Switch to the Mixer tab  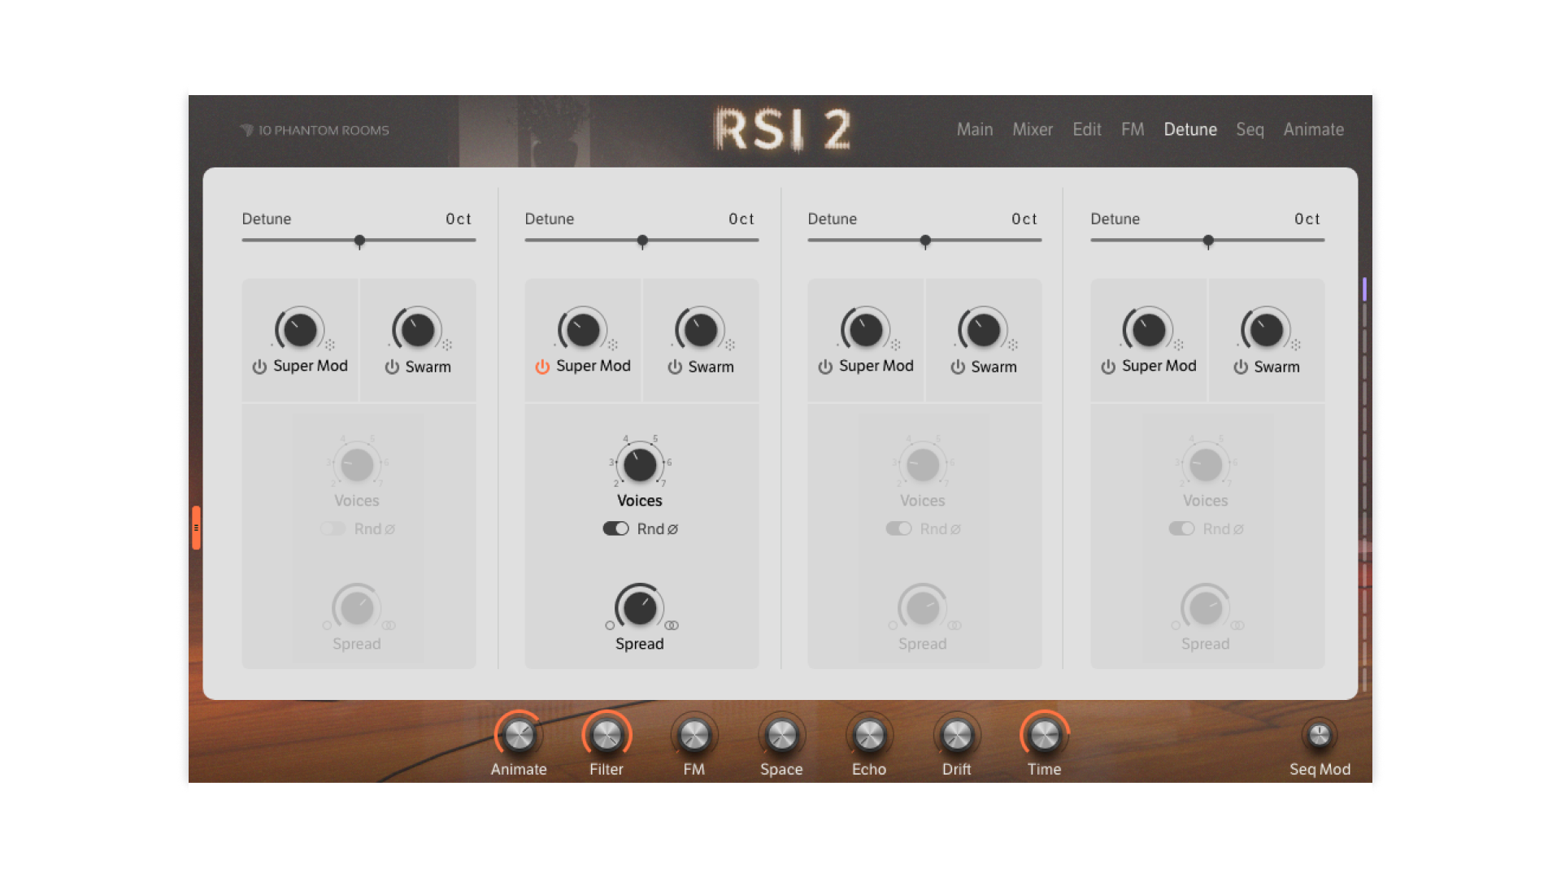(x=1033, y=129)
